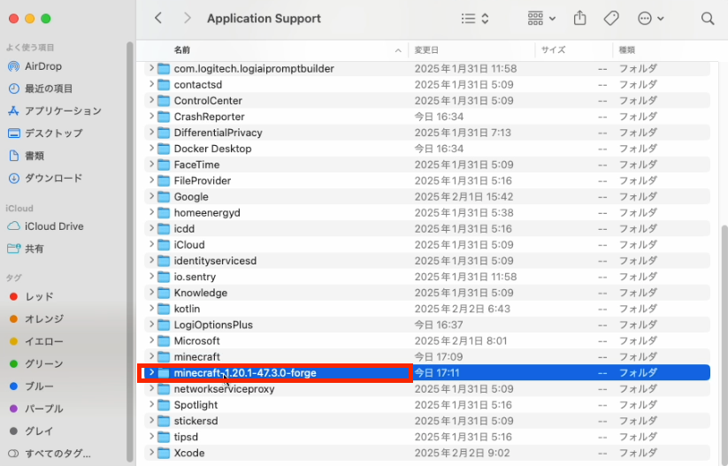Select the kotlin folder row

[427, 309]
